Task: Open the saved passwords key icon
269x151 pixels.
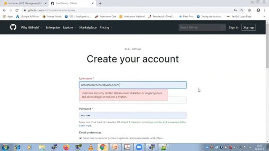Action: [x=235, y=10]
